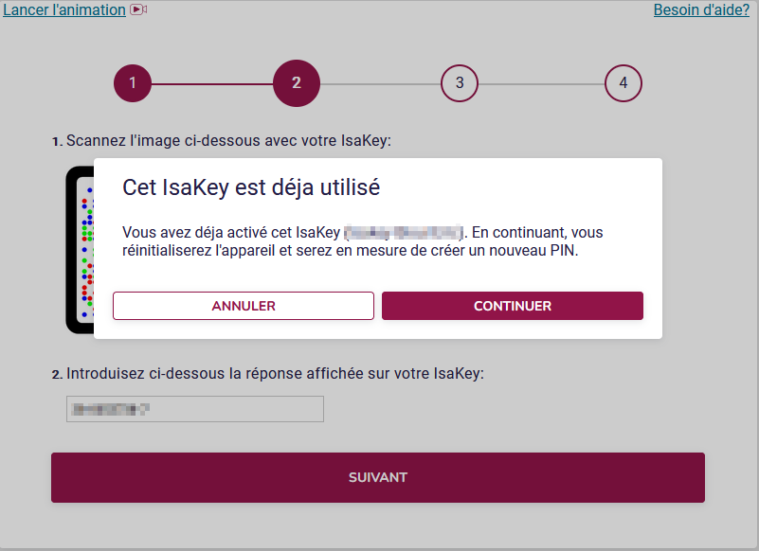Click the colored dots scan image
Viewport: 759px width, 551px height.
pyautogui.click(x=86, y=250)
